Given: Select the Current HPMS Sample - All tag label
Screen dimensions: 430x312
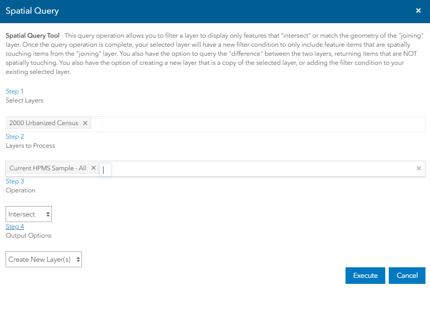Looking at the screenshot, I should [x=48, y=168].
